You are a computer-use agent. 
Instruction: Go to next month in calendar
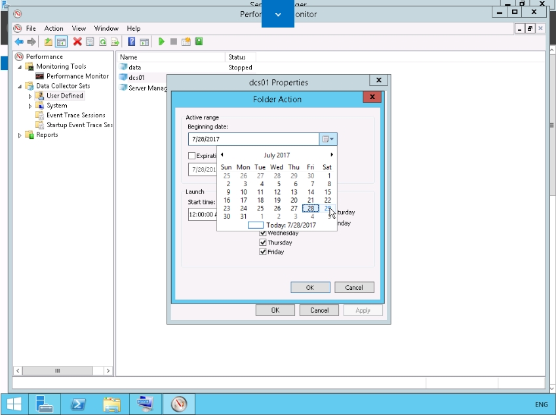tap(332, 155)
